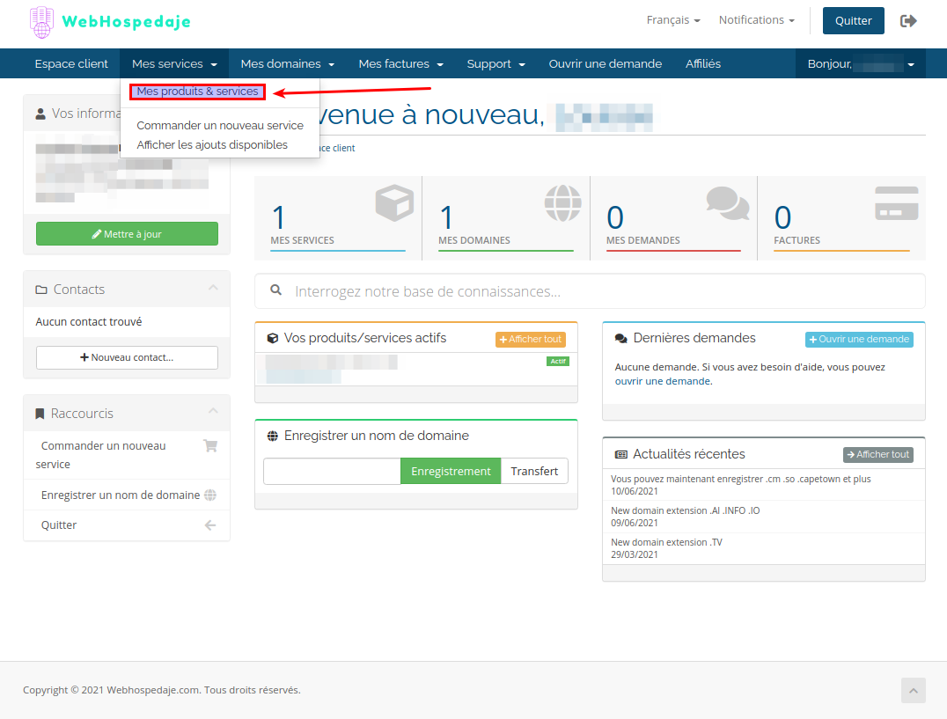Open Affiliés in navigation bar
947x719 pixels.
pyautogui.click(x=703, y=63)
